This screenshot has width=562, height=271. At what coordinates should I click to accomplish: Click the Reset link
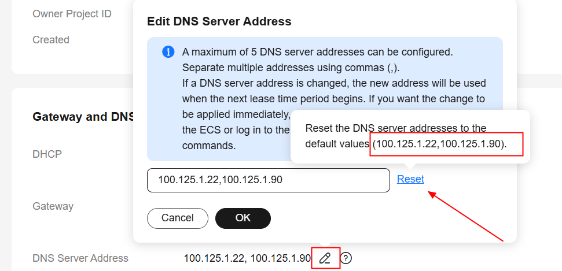(410, 179)
